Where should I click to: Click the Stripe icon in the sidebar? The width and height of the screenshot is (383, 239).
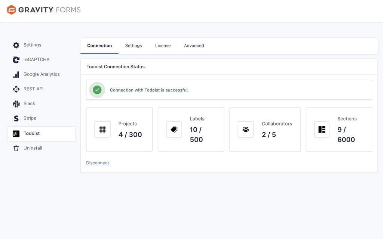[16, 118]
